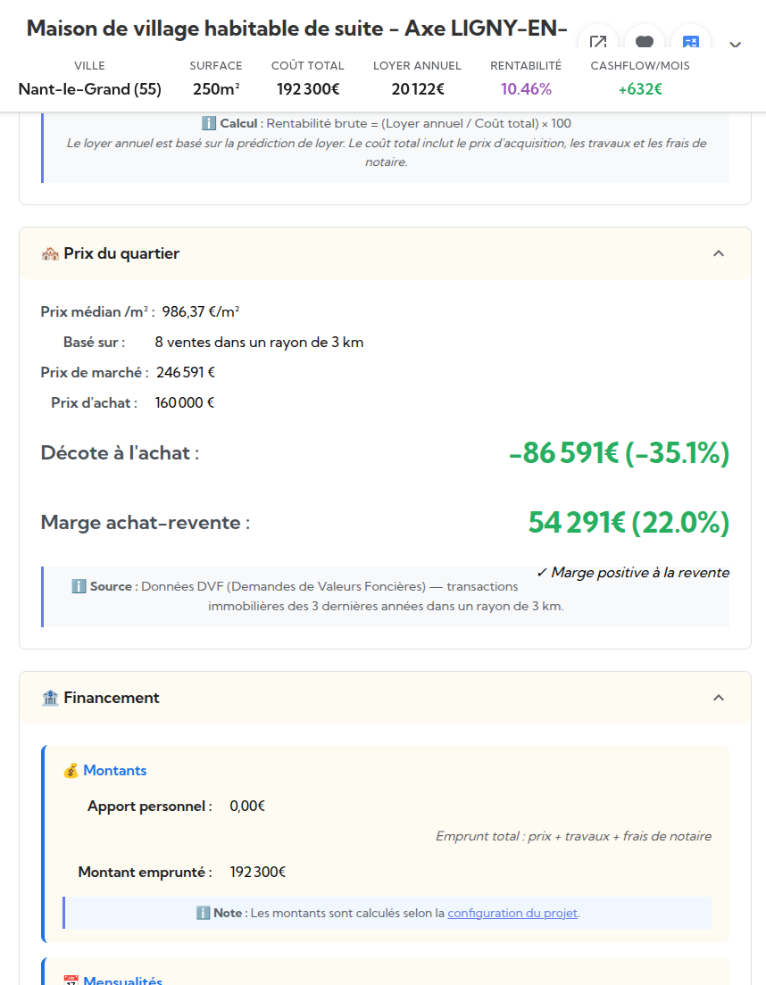Expand the header chevron dropdown
Image resolution: width=766 pixels, height=985 pixels.
(x=736, y=45)
